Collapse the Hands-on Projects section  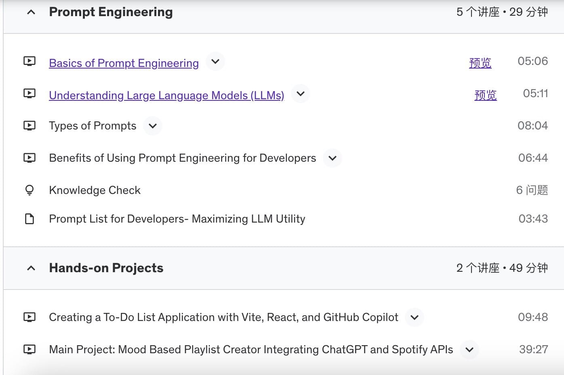(x=31, y=268)
